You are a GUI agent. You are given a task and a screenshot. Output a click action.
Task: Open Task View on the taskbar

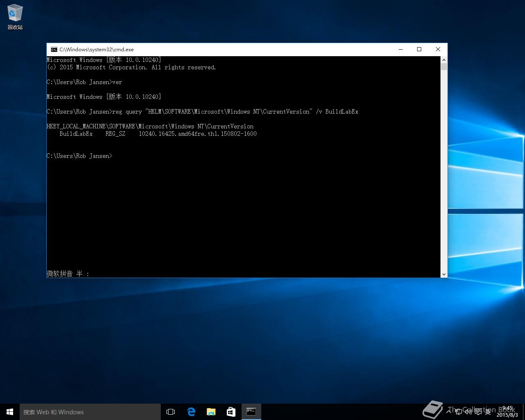pyautogui.click(x=171, y=412)
